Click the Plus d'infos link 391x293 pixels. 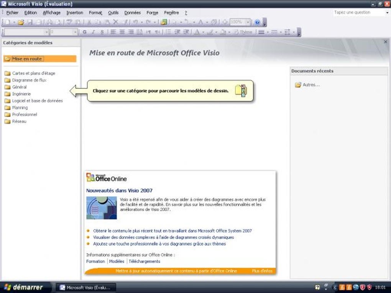[x=262, y=271]
